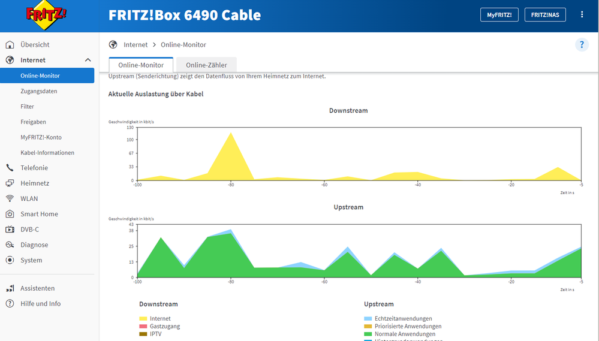The image size is (599, 341).
Task: Collapse the Internet menu chevron
Action: pos(88,60)
